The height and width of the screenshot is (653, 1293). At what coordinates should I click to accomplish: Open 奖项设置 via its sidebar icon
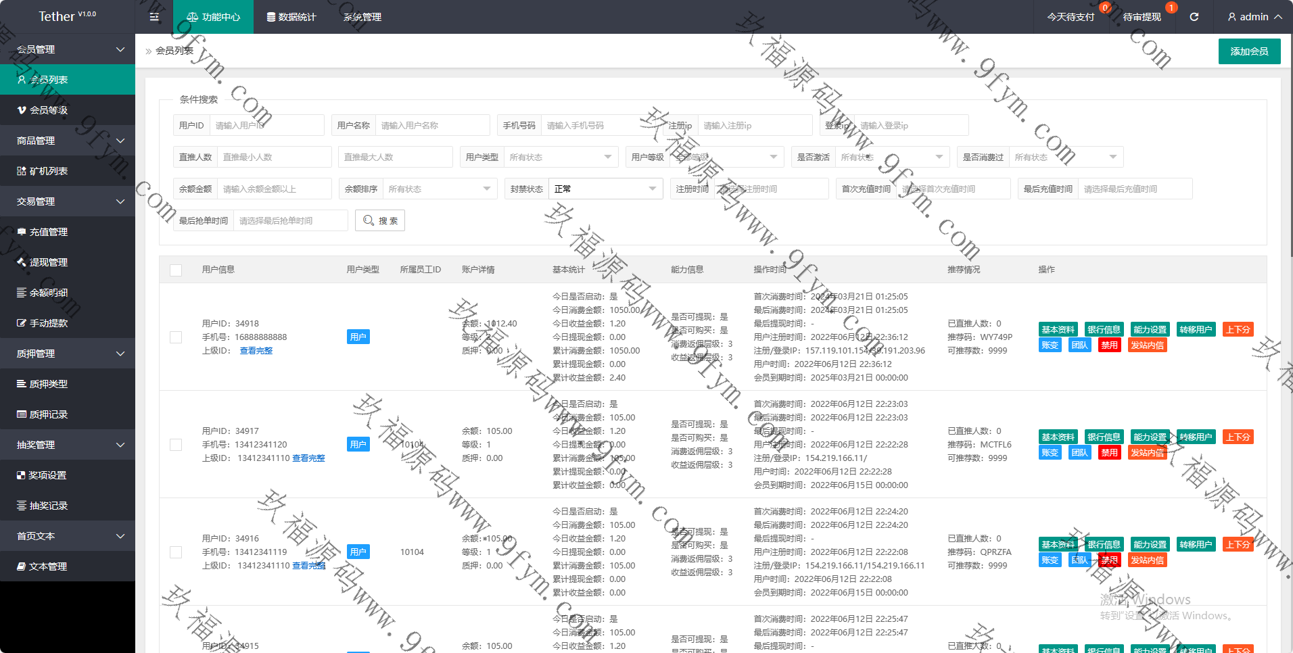(x=21, y=475)
